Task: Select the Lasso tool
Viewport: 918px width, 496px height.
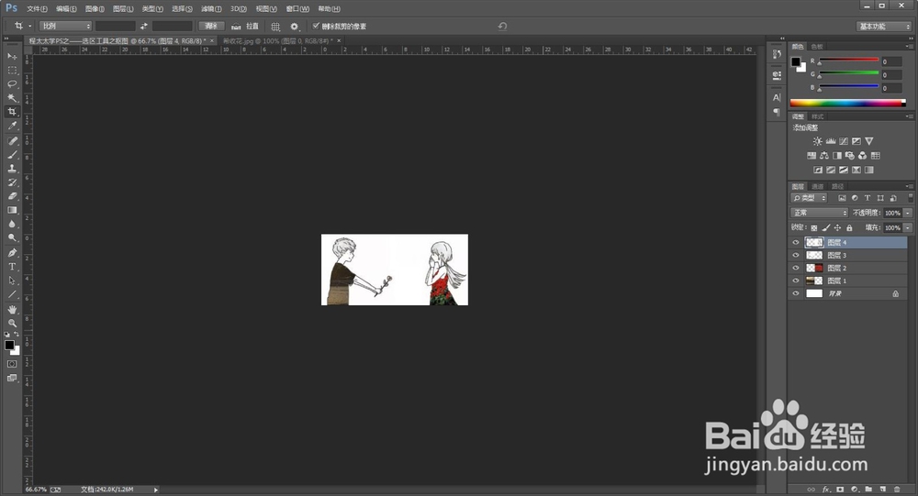Action: [x=12, y=84]
